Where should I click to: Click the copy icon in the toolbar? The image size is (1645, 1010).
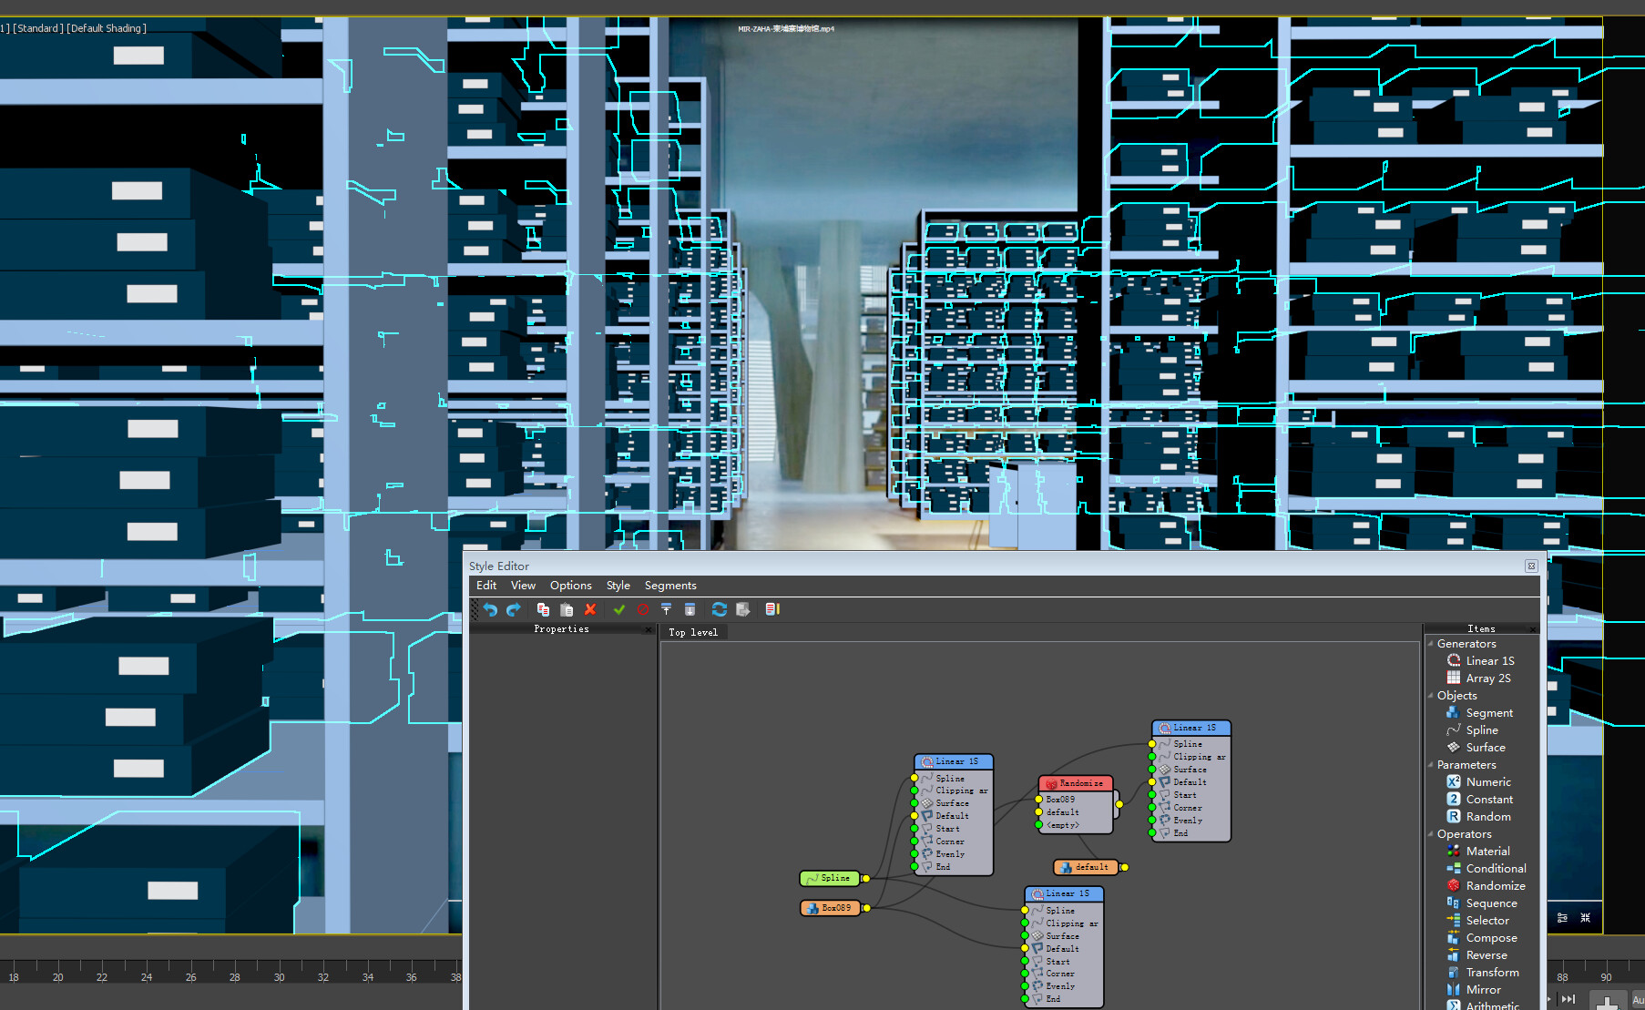pos(543,609)
